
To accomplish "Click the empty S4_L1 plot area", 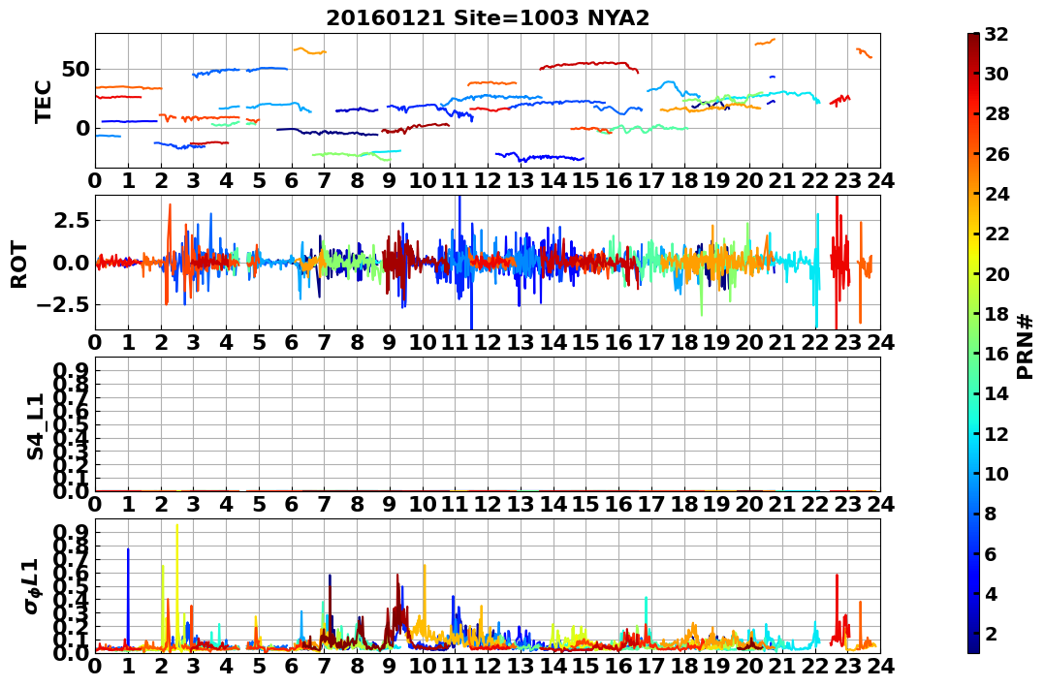I will [488, 424].
